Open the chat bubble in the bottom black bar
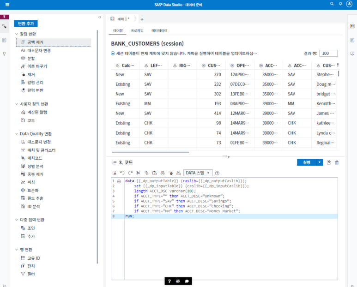357x287 pixels. [187, 281]
